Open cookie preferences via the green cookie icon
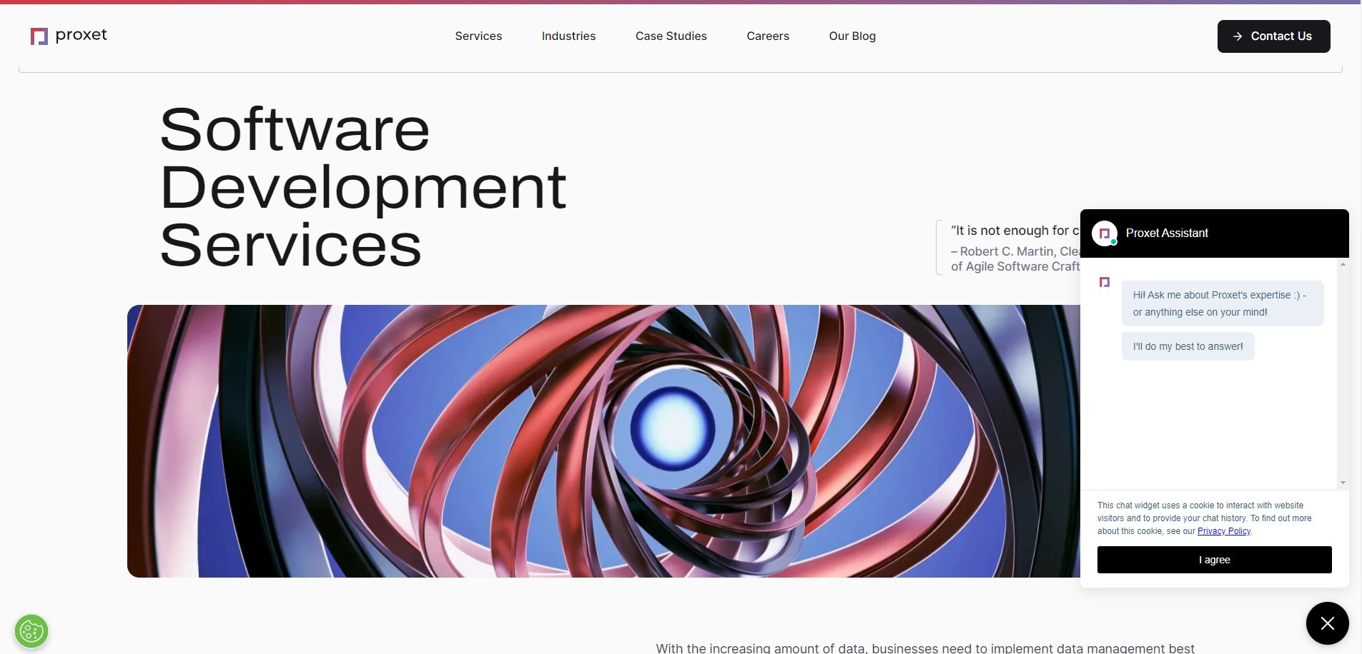The width and height of the screenshot is (1362, 654). [x=31, y=631]
